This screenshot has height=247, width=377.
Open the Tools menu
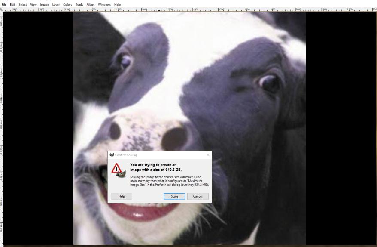[x=79, y=4]
